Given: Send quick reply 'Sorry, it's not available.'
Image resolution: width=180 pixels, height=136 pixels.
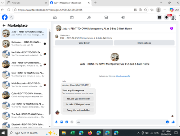Looking at the screenshot, I should tap(78, 110).
